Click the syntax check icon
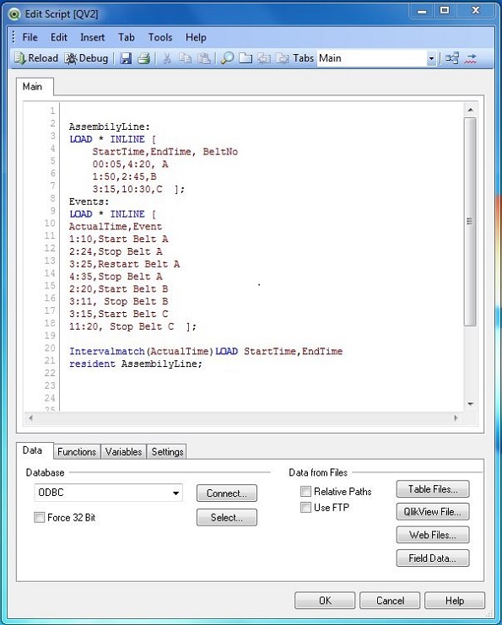 pos(471,58)
